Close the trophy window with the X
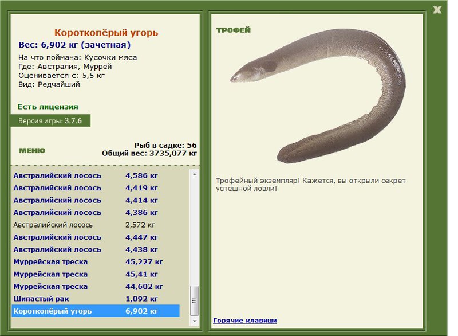458x336 pixels. click(437, 10)
